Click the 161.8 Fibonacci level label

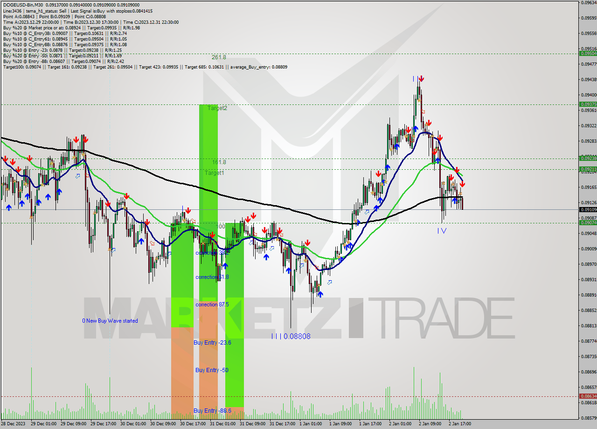(x=219, y=162)
